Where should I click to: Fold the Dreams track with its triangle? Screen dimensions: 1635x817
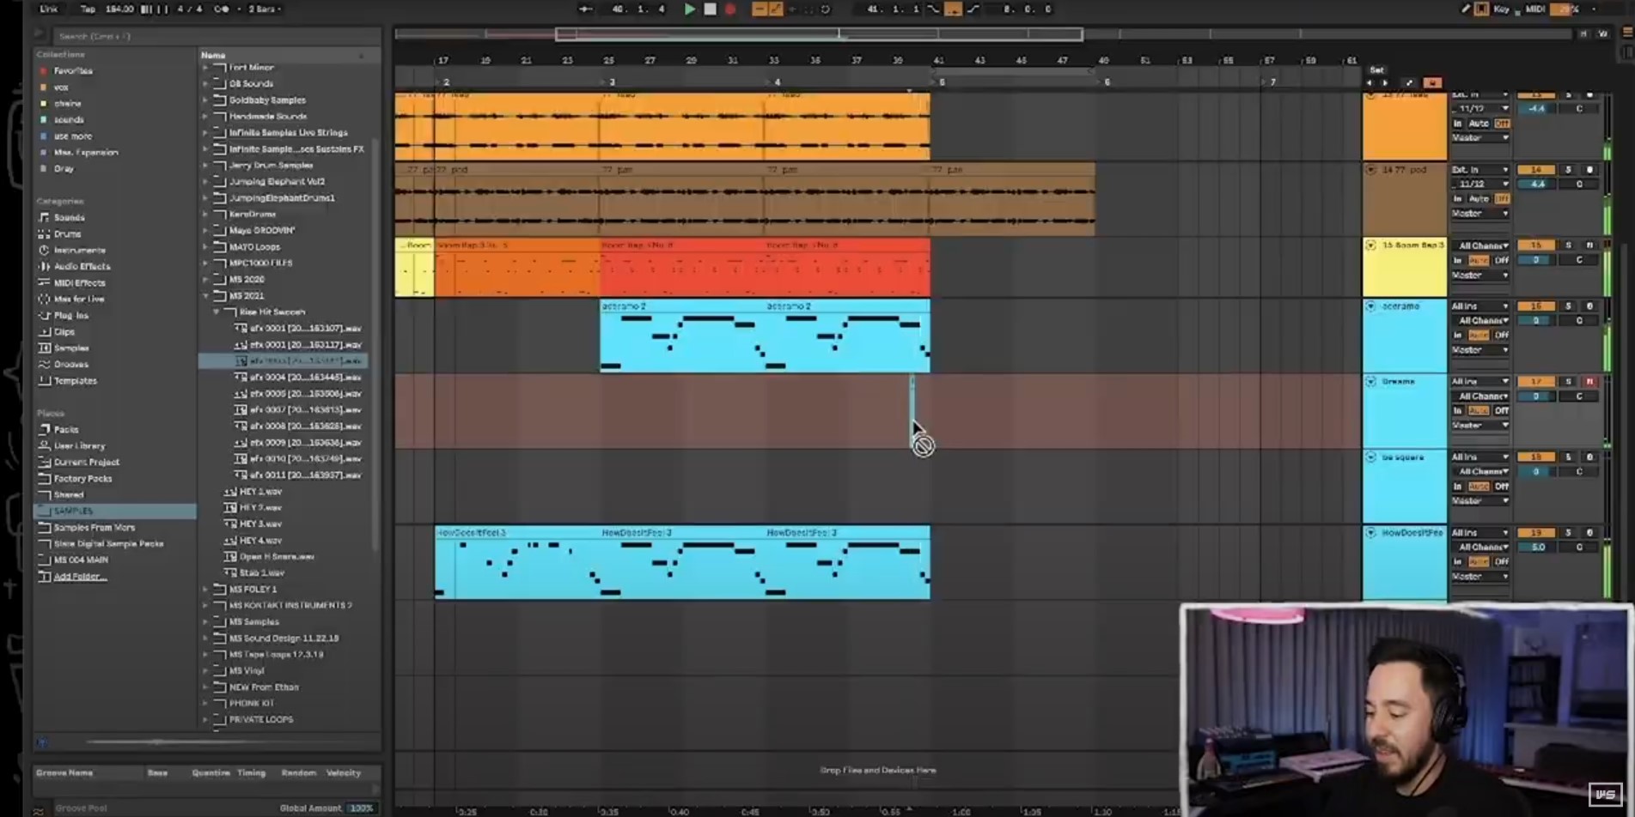(1370, 382)
